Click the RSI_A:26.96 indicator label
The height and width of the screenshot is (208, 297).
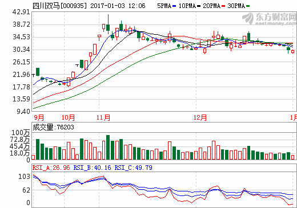51,168
